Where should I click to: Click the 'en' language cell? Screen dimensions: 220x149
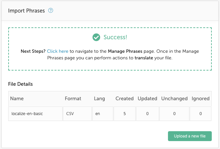tap(103, 114)
